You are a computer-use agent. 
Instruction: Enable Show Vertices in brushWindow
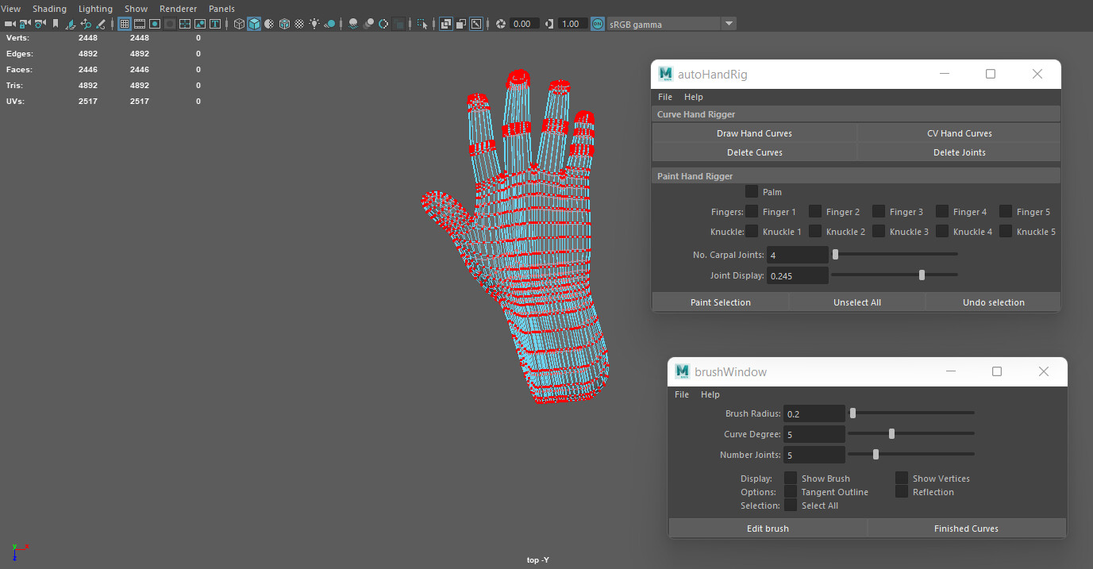[902, 478]
